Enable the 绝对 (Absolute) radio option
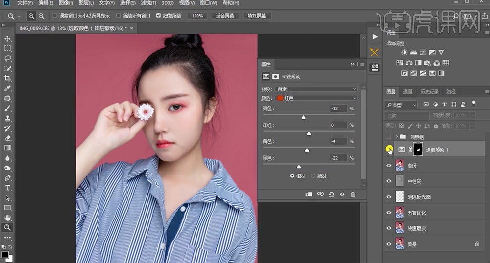The height and width of the screenshot is (263, 490). tap(313, 176)
